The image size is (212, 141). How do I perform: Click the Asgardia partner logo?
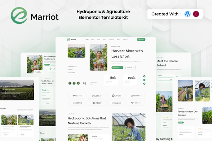pyautogui.click(x=136, y=96)
